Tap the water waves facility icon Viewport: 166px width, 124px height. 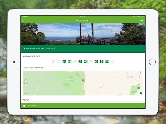click(x=107, y=61)
